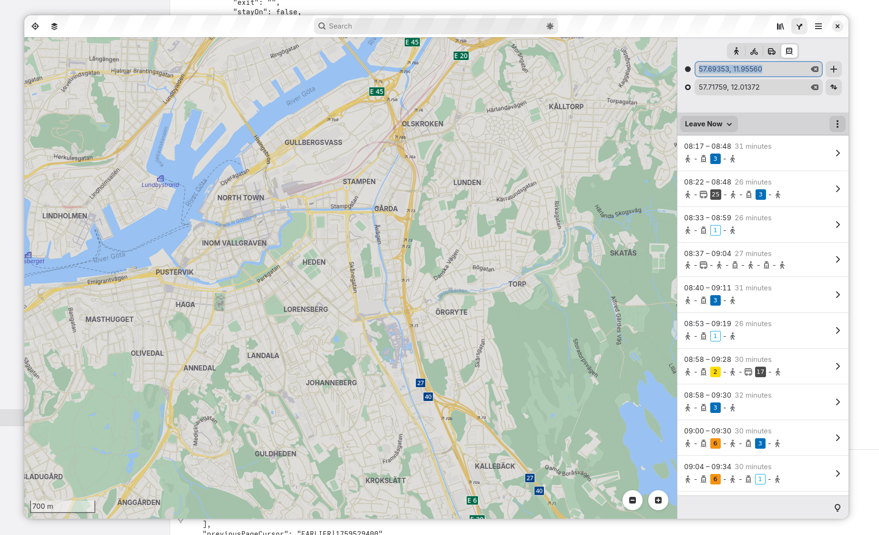
Task: Select cycling transport mode
Action: pos(754,51)
